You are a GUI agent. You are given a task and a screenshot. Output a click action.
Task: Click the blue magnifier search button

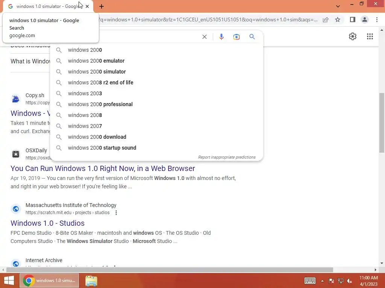point(252,37)
